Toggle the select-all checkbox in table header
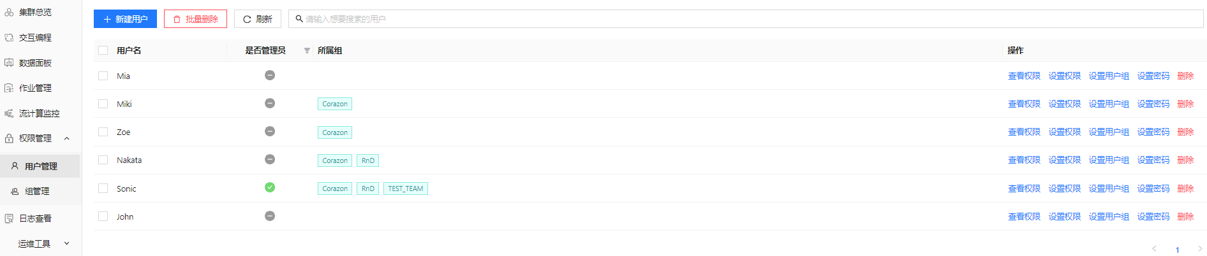 click(103, 50)
